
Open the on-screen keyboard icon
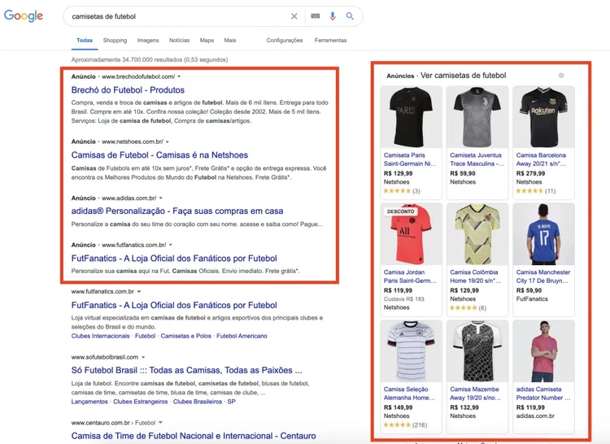[316, 16]
